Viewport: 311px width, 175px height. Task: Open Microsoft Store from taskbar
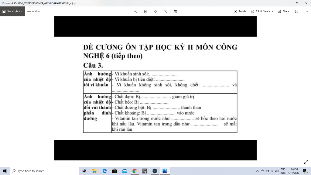pyautogui.click(x=114, y=171)
